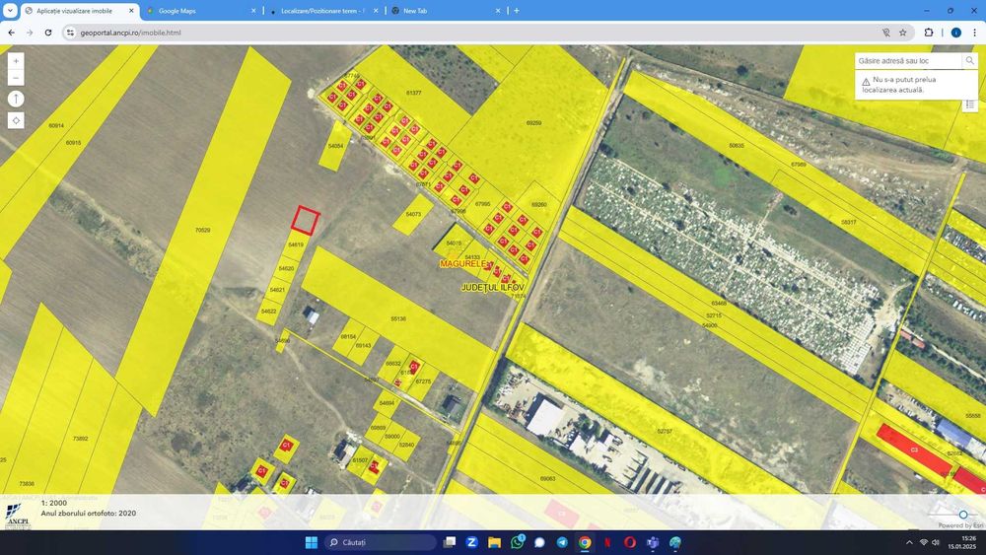Zoom in the map with plus button
Viewport: 986px width, 555px height.
click(x=16, y=61)
